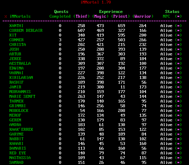Click the Quests Completed column header
The image size is (189, 165).
tap(60, 14)
